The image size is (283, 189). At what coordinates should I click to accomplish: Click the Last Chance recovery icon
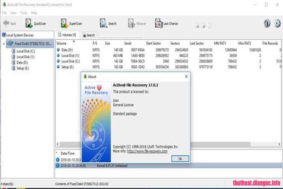coord(158,24)
